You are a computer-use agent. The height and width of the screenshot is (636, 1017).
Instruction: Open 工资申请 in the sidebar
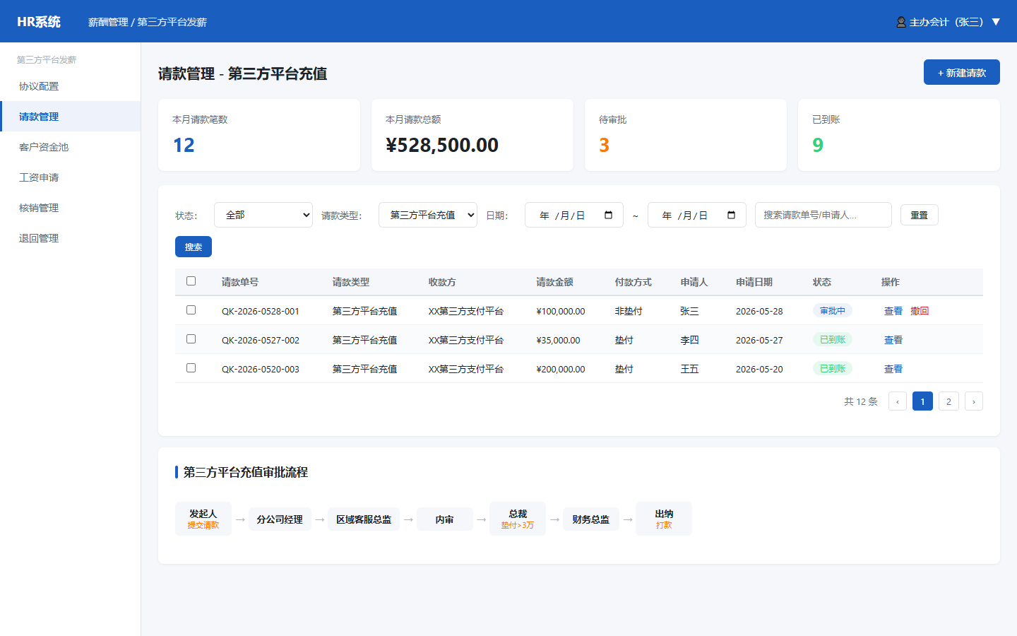pos(71,177)
